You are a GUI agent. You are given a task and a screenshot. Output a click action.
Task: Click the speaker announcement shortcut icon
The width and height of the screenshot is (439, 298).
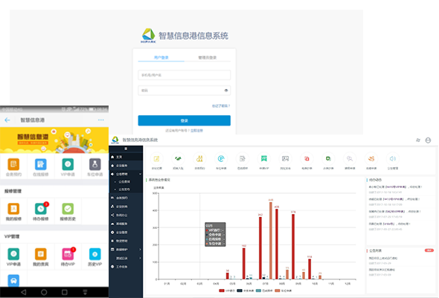click(x=393, y=159)
